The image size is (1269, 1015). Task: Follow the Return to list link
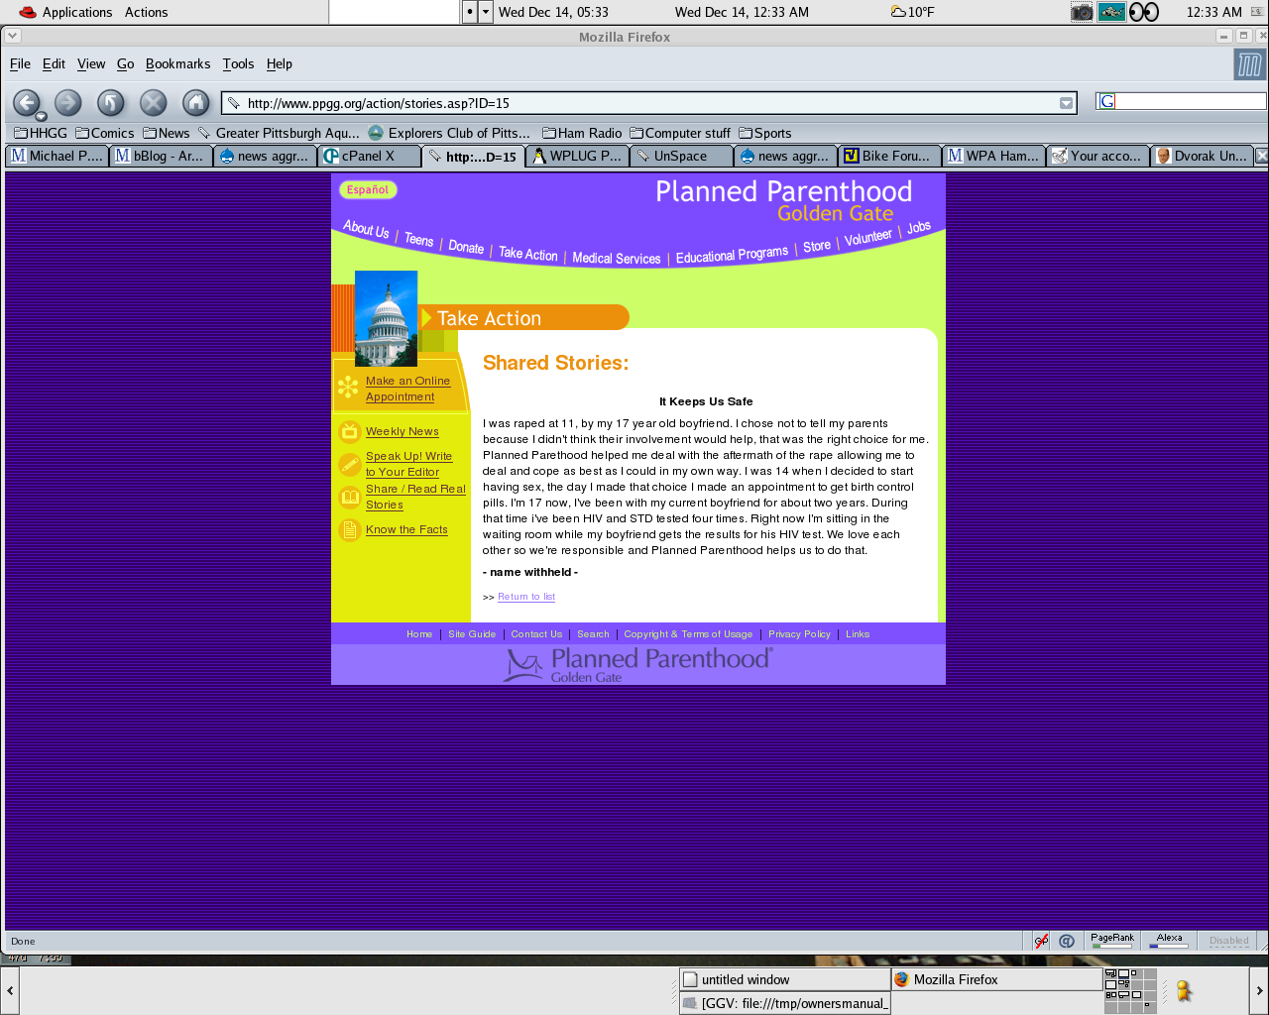526,597
